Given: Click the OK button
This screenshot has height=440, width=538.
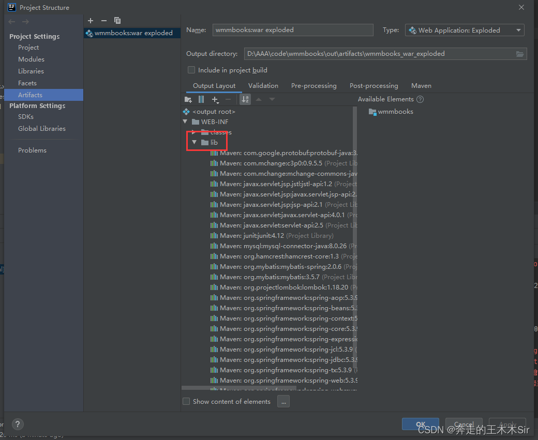Looking at the screenshot, I should [420, 424].
